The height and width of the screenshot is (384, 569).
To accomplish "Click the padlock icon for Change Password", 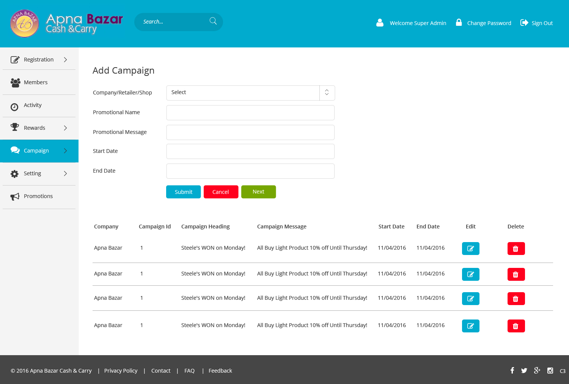I will pyautogui.click(x=459, y=22).
